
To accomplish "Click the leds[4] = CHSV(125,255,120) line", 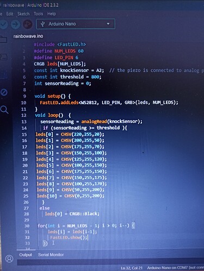I will pyautogui.click(x=71, y=159).
